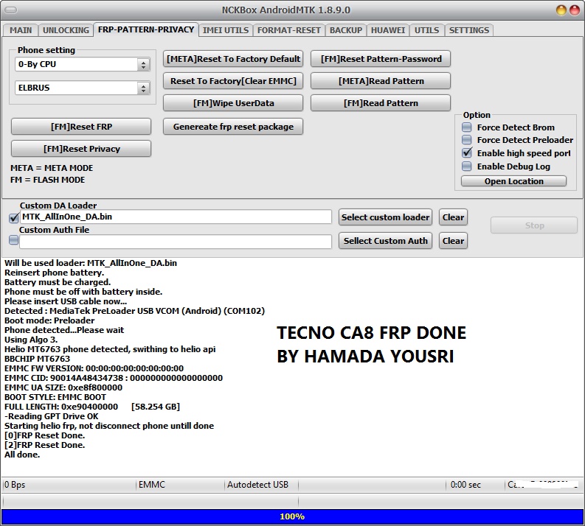Screen dimensions: 585x526
Task: Click log line 'BBCHIP MT6763'
Action: (38, 359)
